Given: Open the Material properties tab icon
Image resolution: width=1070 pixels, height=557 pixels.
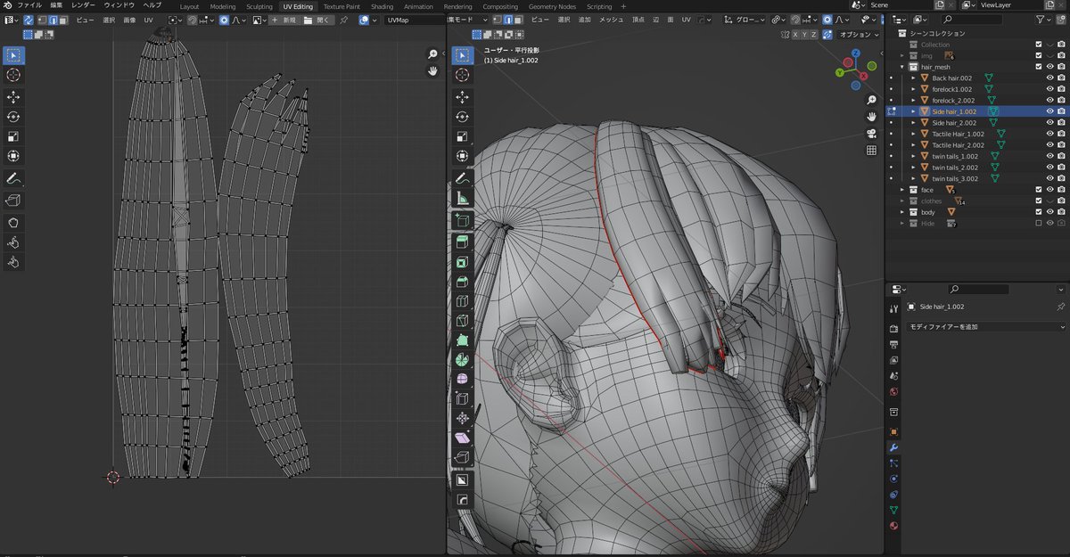Looking at the screenshot, I should 893,526.
